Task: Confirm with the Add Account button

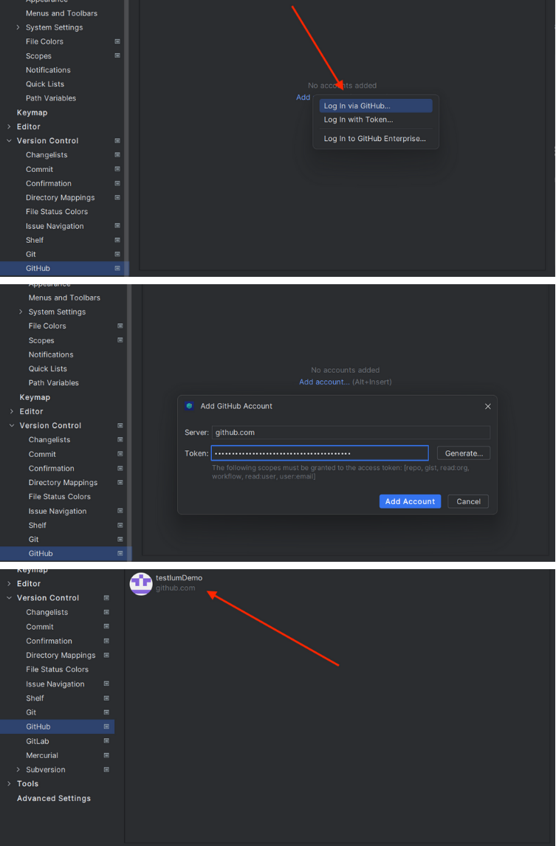Action: (411, 501)
